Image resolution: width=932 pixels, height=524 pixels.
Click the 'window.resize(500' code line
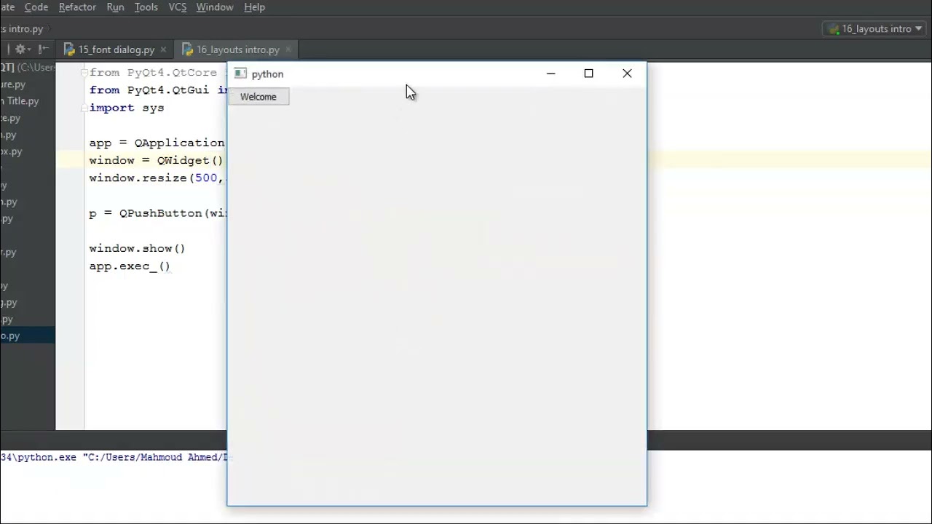coord(157,178)
